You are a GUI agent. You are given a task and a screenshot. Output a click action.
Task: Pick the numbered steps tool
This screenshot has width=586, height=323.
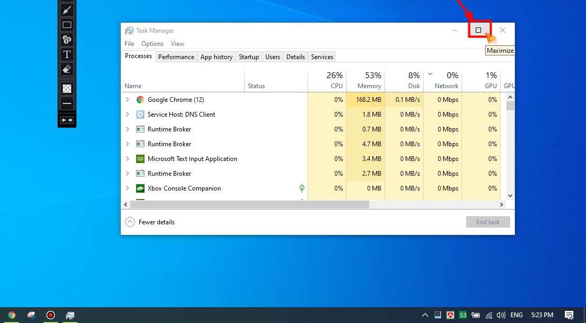66,40
